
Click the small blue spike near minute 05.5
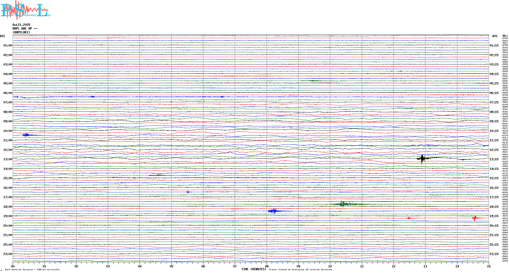[x=188, y=192]
